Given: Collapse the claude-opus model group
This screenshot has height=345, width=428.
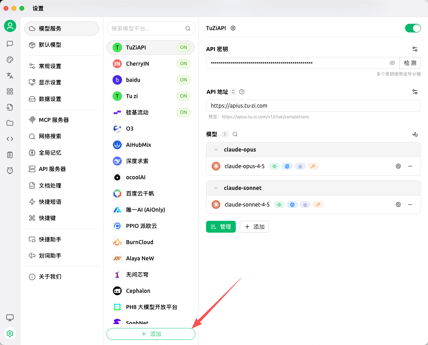Looking at the screenshot, I should 216,150.
